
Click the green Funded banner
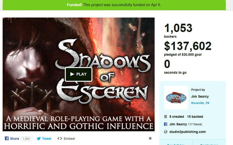tap(114, 5)
